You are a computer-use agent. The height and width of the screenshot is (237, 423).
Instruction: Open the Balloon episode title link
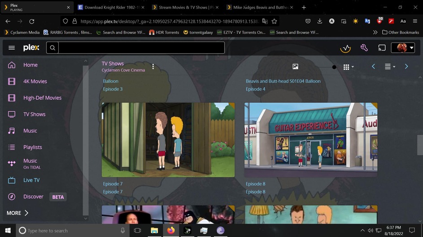point(111,81)
